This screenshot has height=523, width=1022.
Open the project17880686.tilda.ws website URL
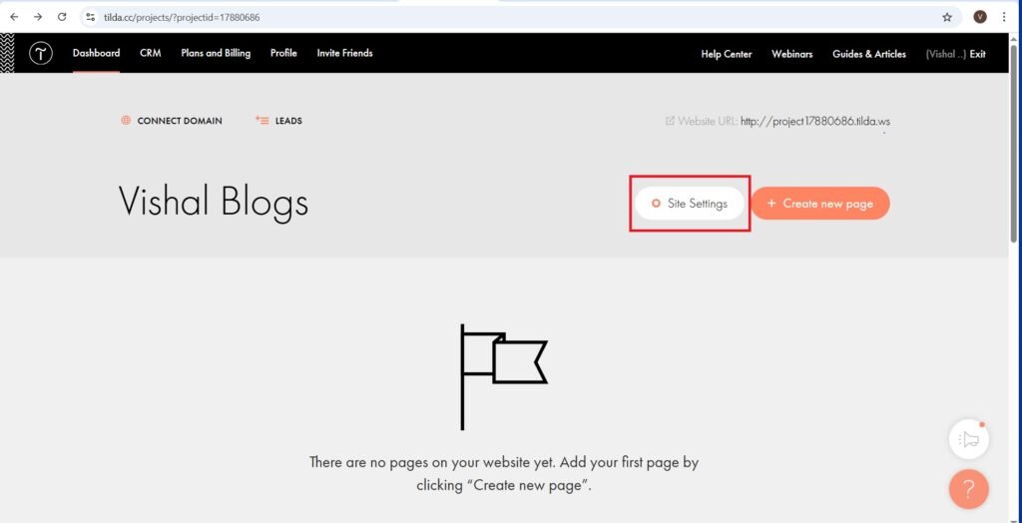(x=814, y=122)
